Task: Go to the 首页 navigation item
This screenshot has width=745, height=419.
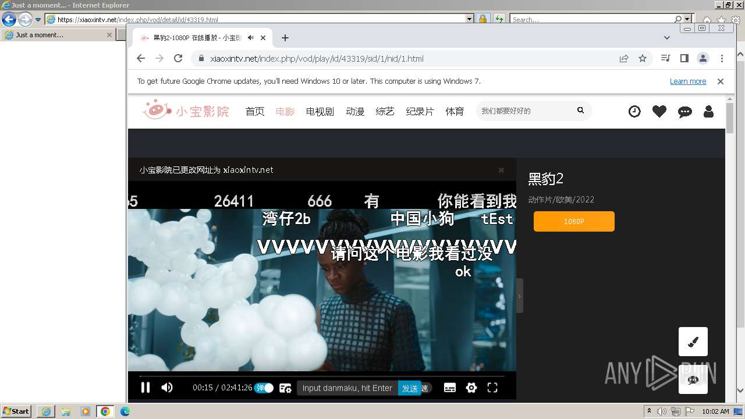Action: pos(255,111)
